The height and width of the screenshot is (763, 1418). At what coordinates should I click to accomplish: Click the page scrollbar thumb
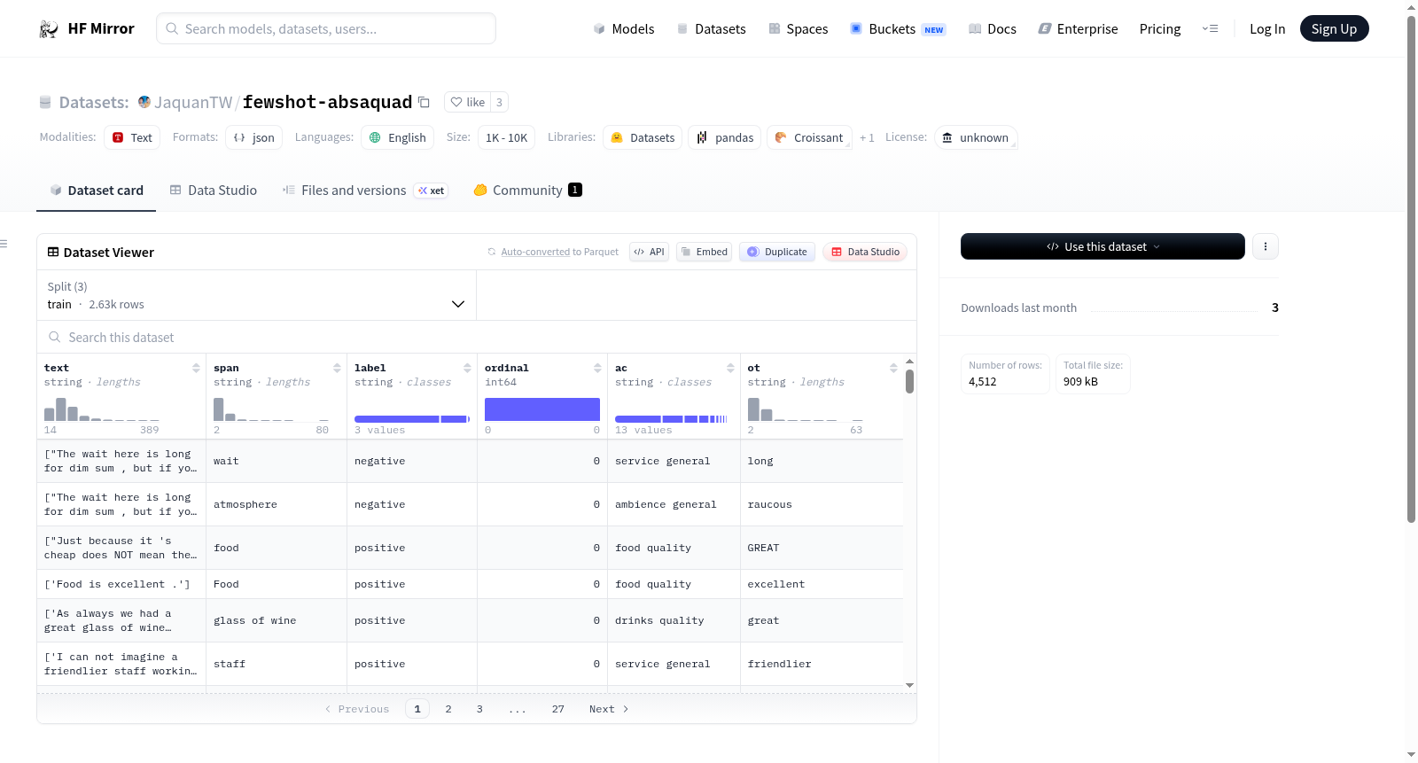(x=1411, y=269)
